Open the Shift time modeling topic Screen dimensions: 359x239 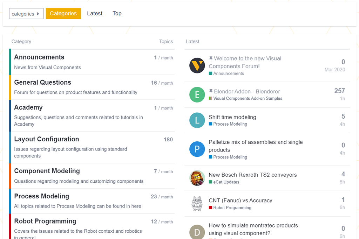232,117
